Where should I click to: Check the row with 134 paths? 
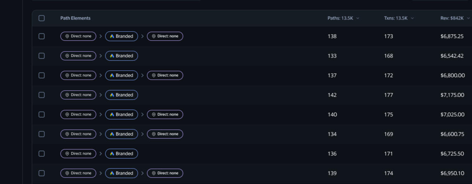41,134
